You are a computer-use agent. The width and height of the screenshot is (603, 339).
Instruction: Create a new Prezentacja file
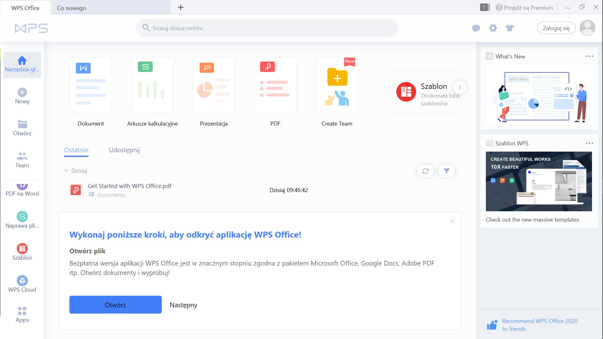(214, 85)
